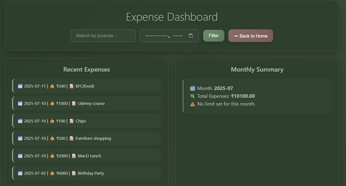The height and width of the screenshot is (186, 346).
Task: Click the ₹2000 amount
Action: coord(62,156)
